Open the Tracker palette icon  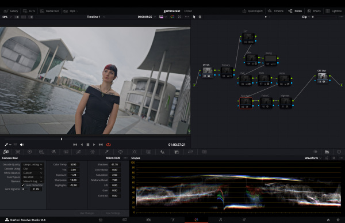point(135,152)
